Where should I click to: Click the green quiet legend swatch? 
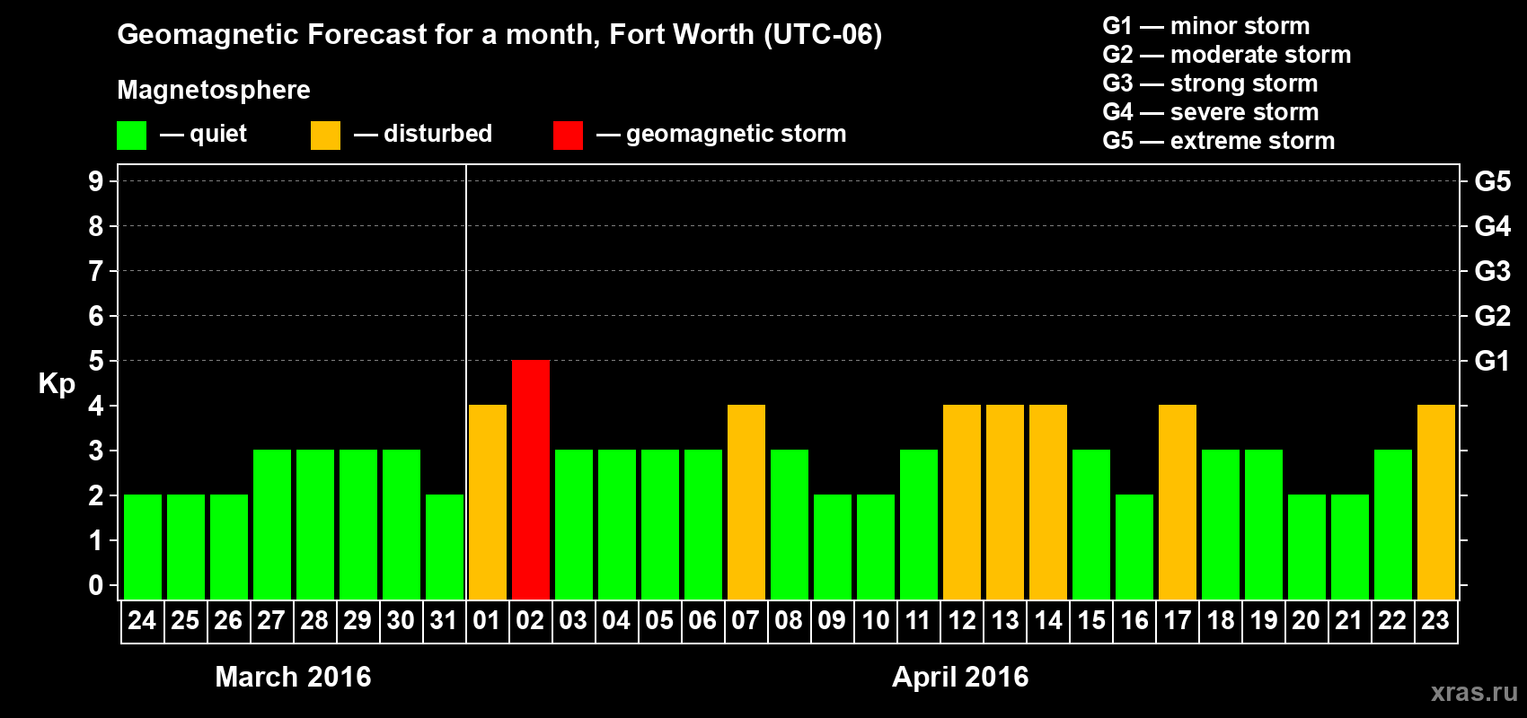[x=131, y=136]
